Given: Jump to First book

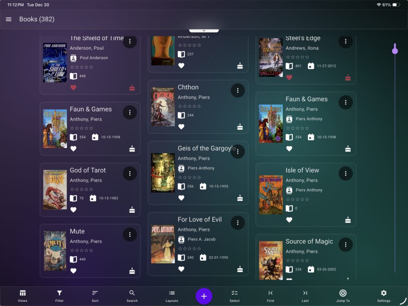Looking at the screenshot, I should 271,296.
